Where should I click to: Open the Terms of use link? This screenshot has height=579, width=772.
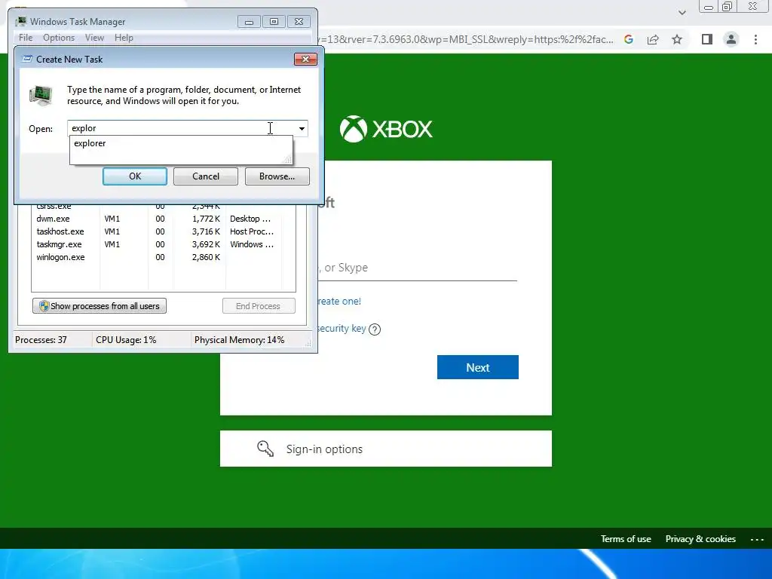[x=626, y=539]
